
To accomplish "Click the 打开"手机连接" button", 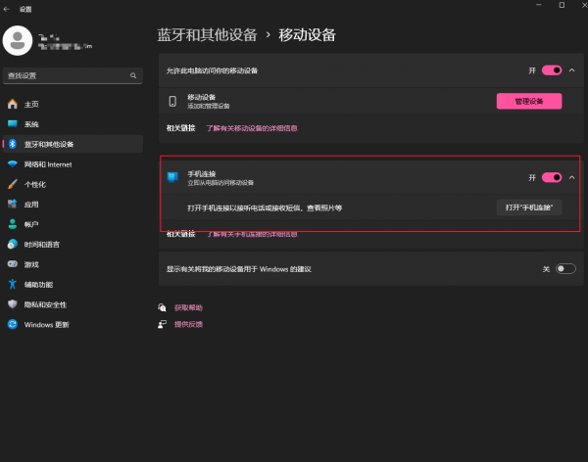I will coord(529,208).
